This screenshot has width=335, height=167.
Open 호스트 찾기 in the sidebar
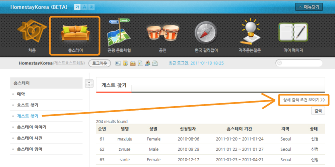27,105
